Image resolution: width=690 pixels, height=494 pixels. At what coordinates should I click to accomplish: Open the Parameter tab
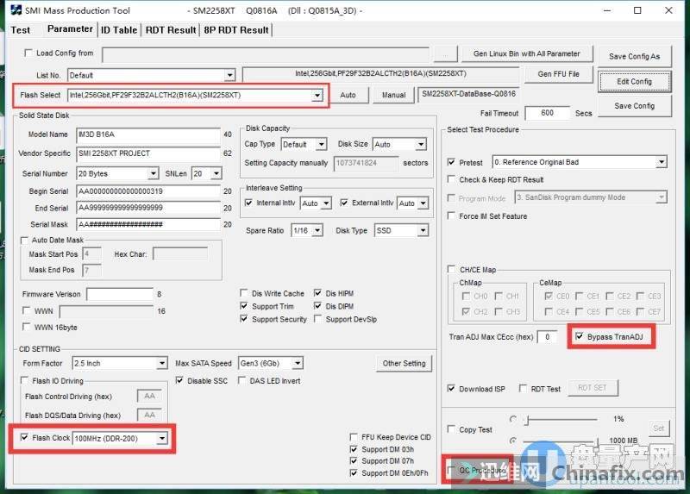coord(70,29)
